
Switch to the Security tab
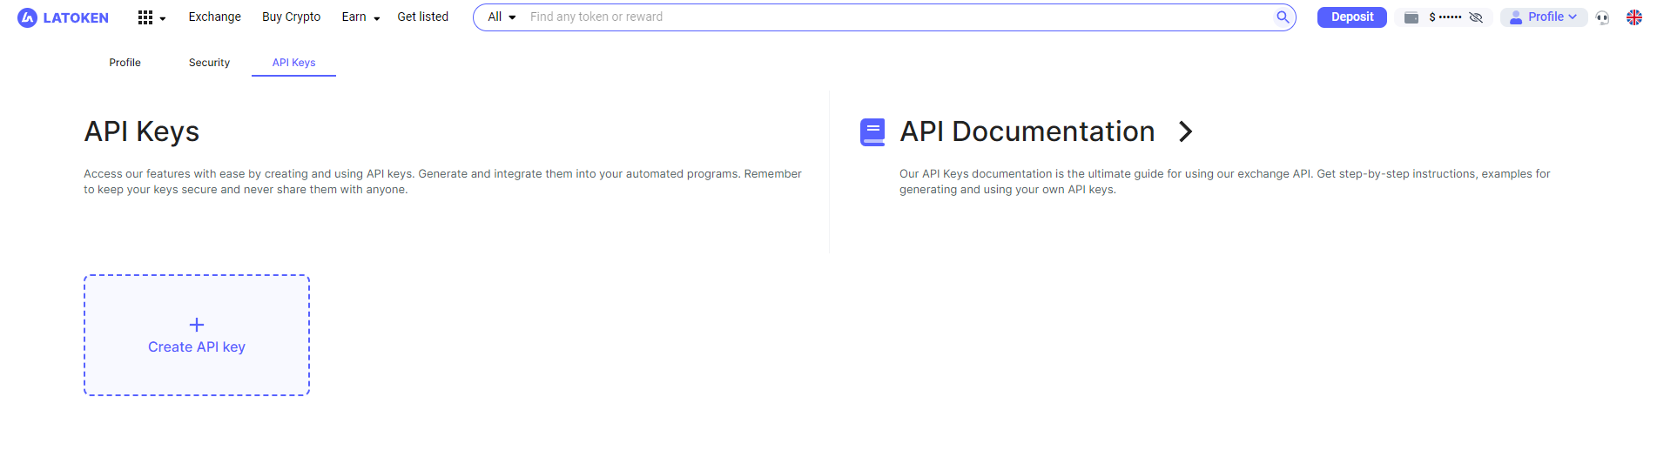tap(209, 63)
